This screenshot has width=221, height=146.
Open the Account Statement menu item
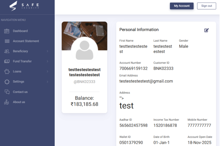pos(26,41)
